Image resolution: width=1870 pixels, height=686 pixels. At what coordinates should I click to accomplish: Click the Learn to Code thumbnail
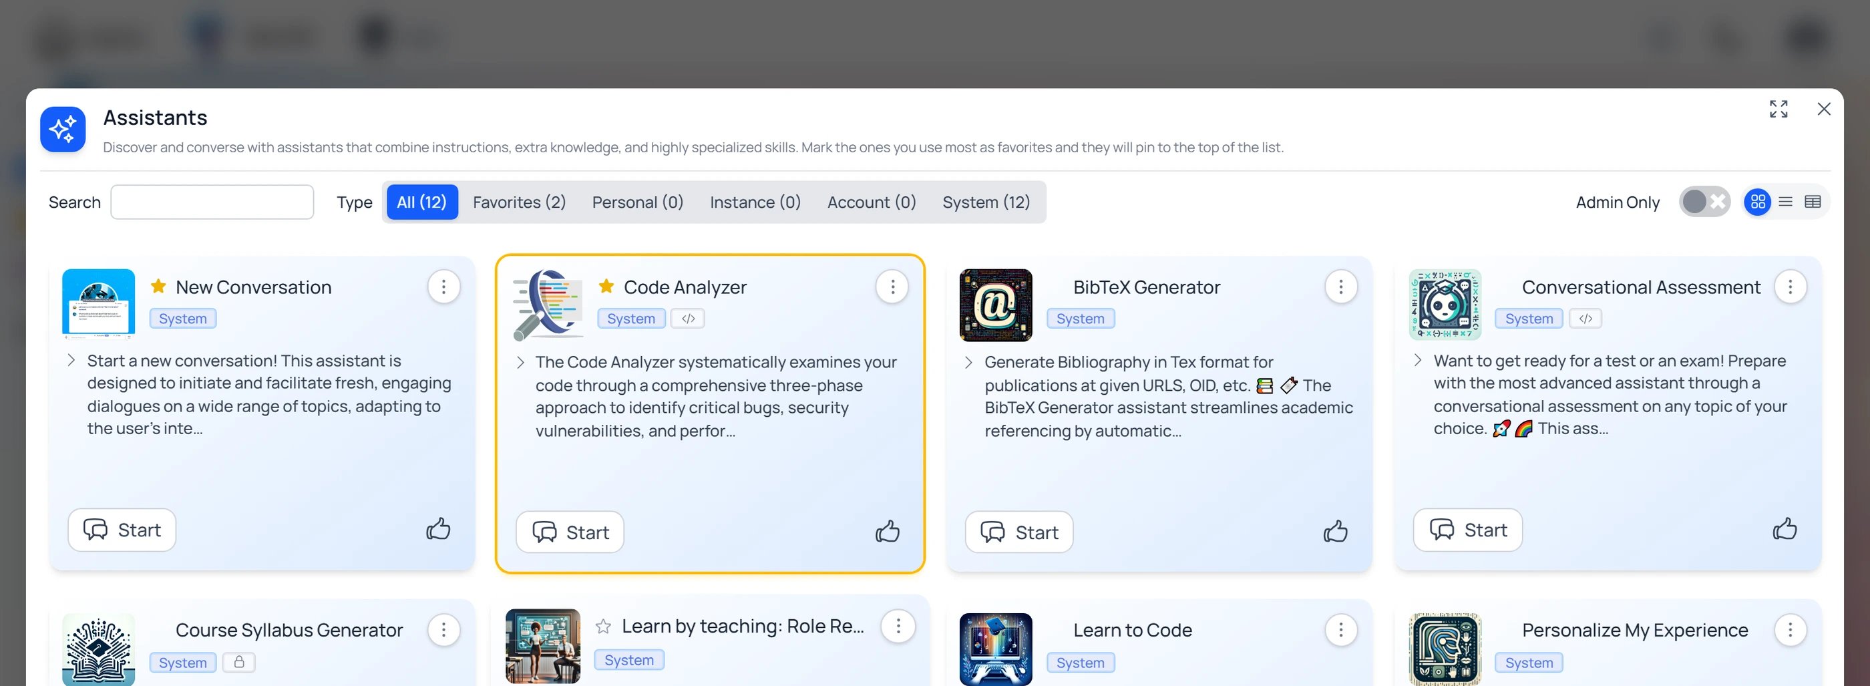click(996, 649)
